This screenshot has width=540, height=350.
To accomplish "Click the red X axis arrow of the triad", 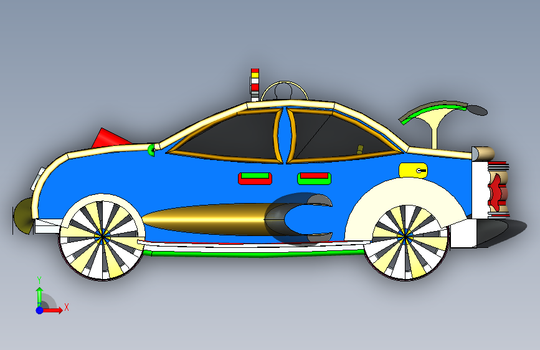I will [x=54, y=310].
